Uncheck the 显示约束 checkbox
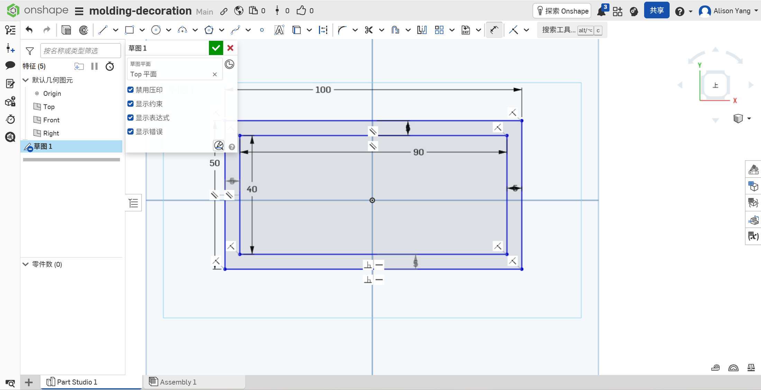The height and width of the screenshot is (390, 761). pos(130,103)
